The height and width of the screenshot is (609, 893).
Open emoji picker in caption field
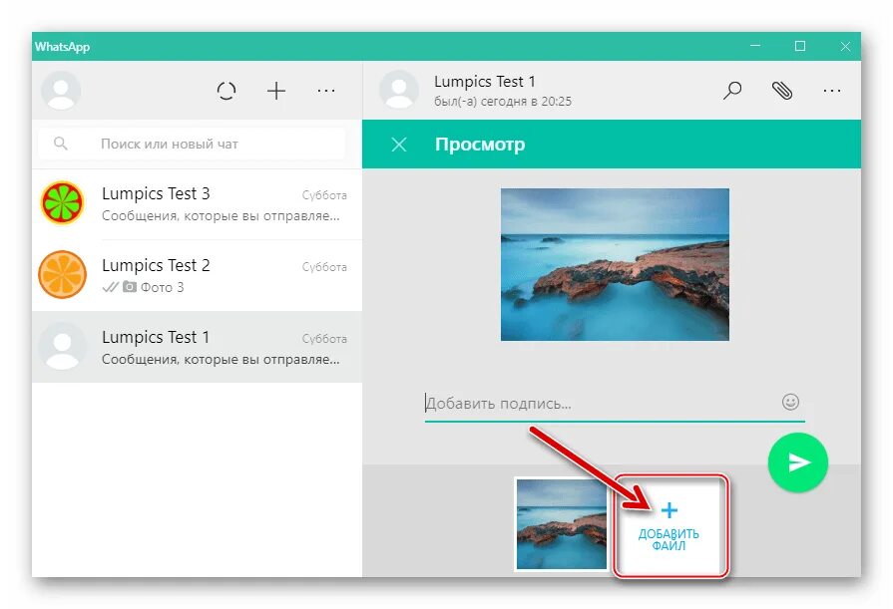click(x=790, y=402)
